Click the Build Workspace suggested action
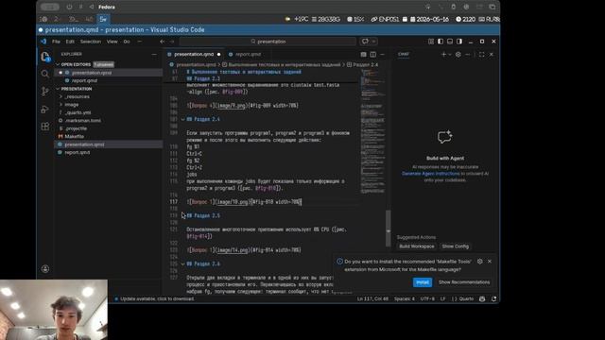The image size is (605, 340). 416,246
